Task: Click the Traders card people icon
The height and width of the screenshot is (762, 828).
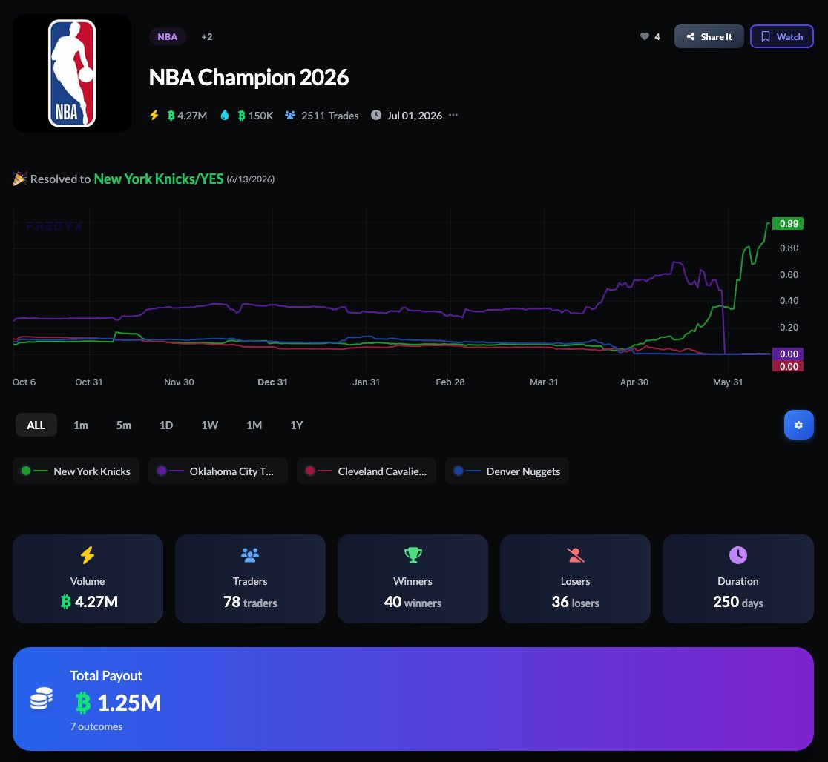Action: pos(250,554)
